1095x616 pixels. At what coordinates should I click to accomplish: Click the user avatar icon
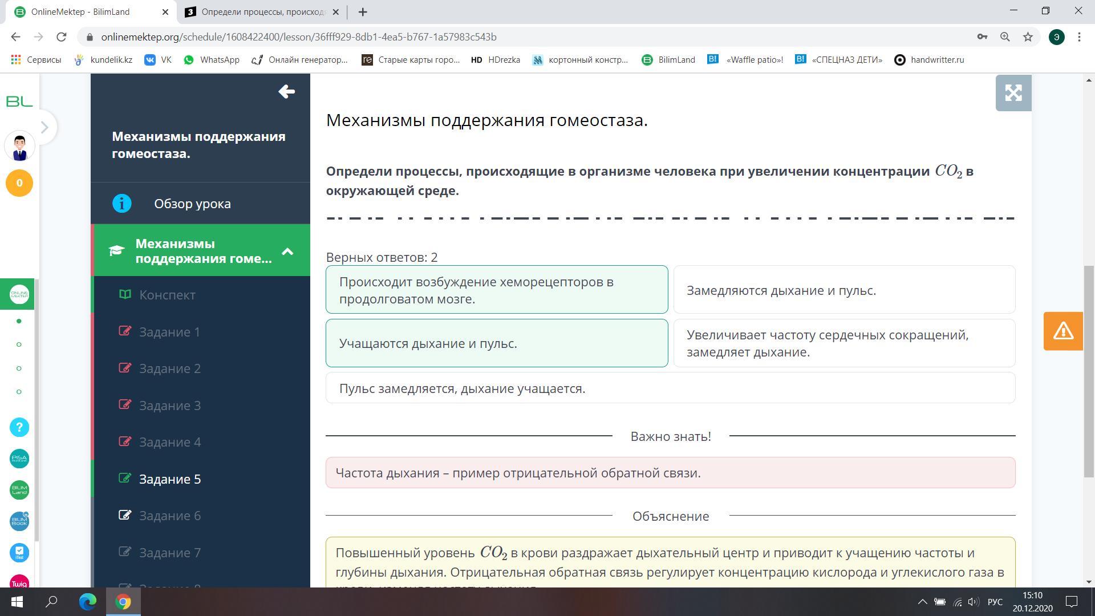coord(19,147)
